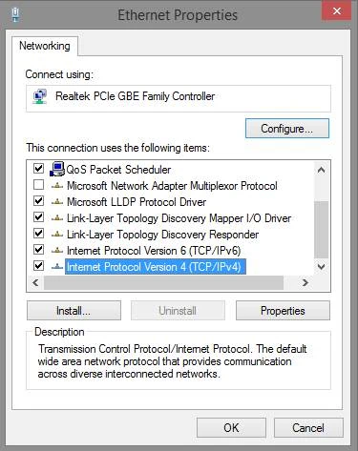Click the horizontal scroll right arrow
The width and height of the screenshot is (358, 451).
[305, 282]
